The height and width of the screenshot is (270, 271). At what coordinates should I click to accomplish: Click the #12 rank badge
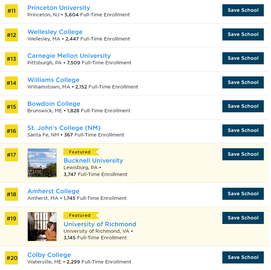click(x=11, y=35)
